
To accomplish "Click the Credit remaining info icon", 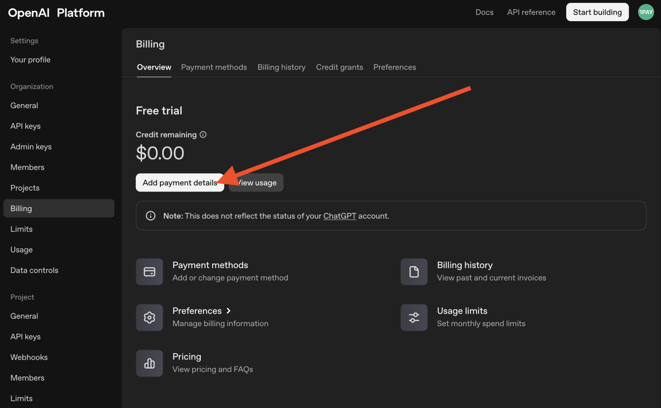I will coord(203,135).
